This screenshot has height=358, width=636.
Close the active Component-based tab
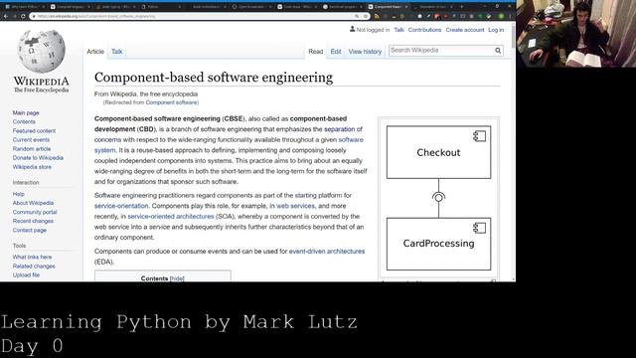point(406,7)
